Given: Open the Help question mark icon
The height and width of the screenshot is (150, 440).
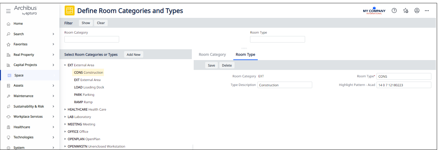Looking at the screenshot, I should [x=394, y=10].
